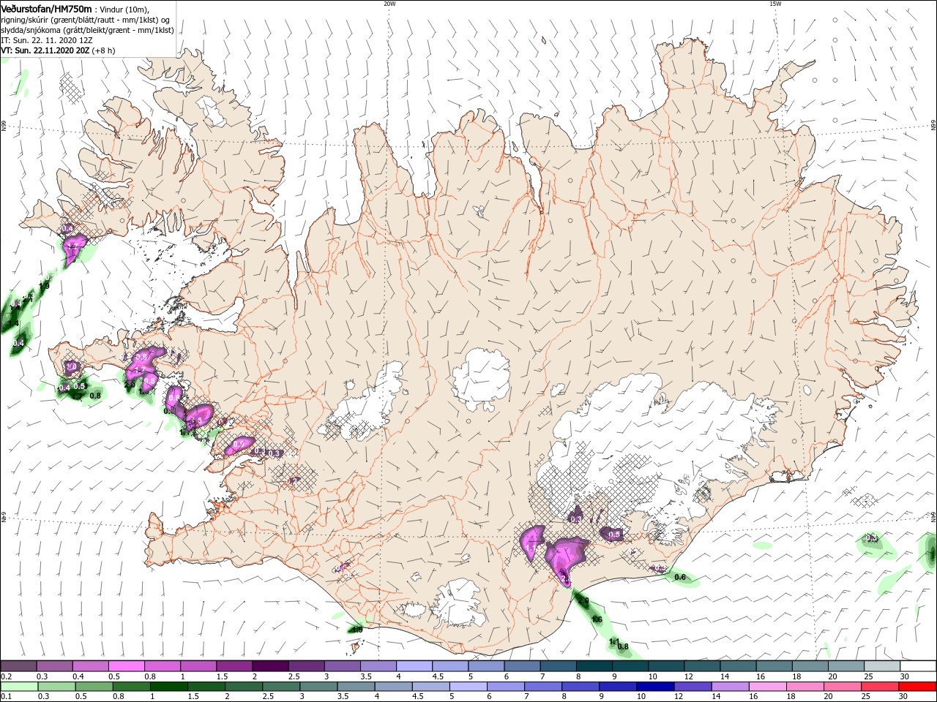This screenshot has width=937, height=702.
Task: Click the 20W longitude label
Action: click(389, 3)
